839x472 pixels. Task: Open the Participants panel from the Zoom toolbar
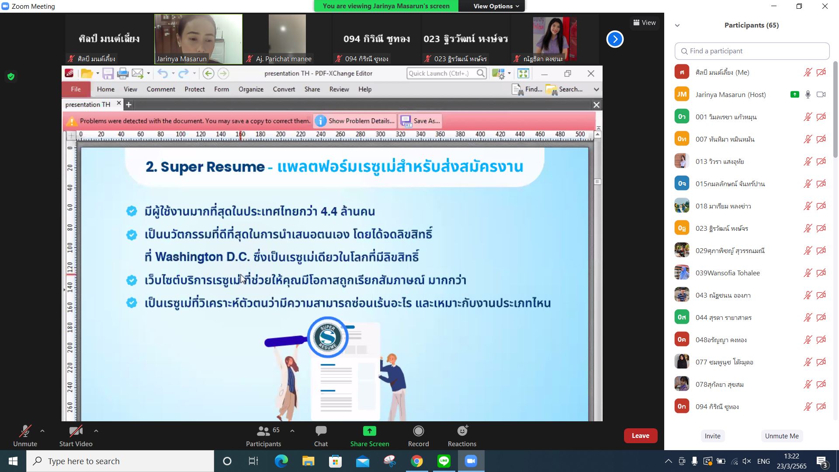click(x=263, y=436)
